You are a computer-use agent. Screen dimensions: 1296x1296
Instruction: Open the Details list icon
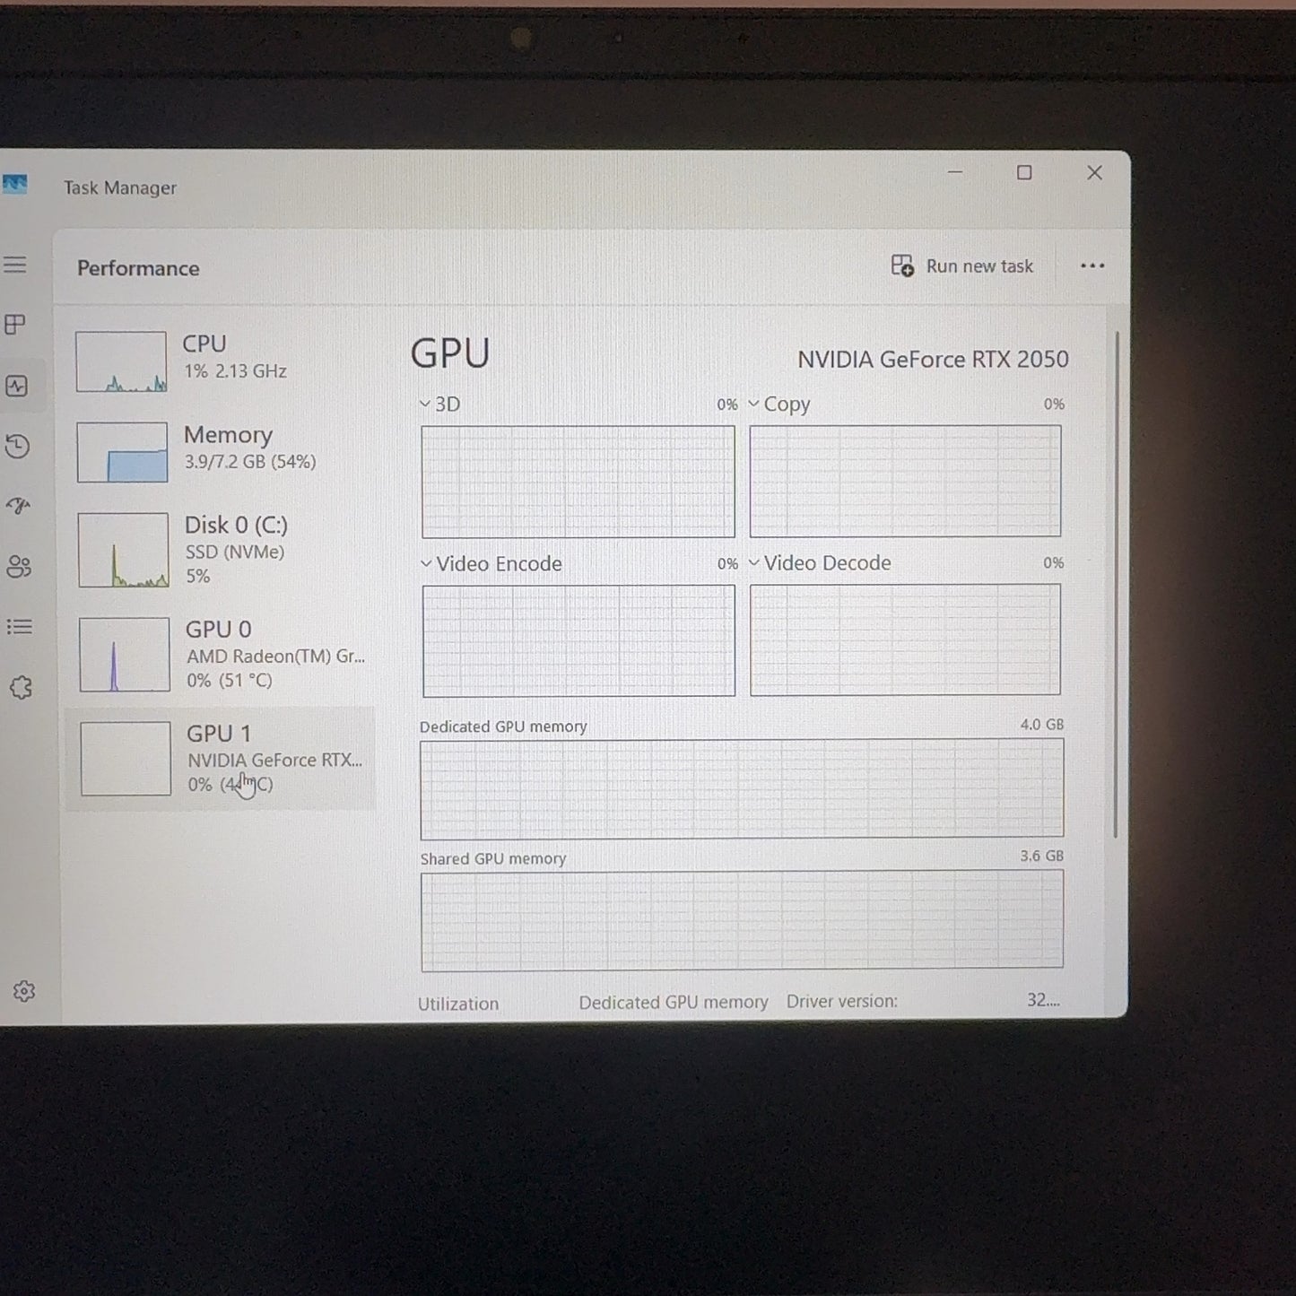20,627
